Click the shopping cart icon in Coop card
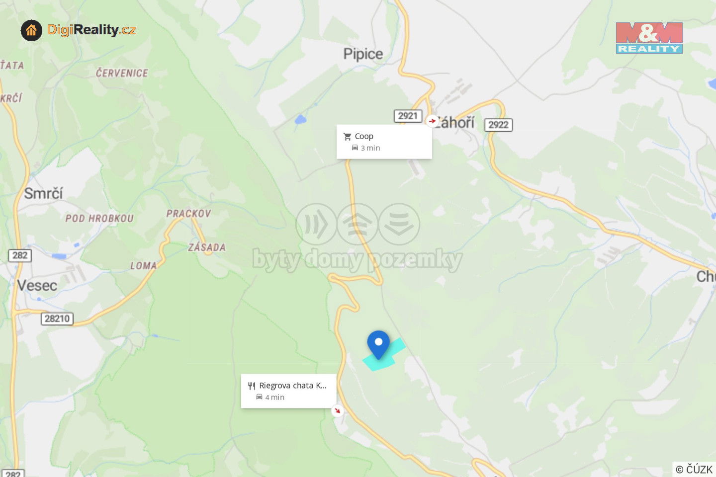Screen dimensions: 716x477 [x=348, y=137]
